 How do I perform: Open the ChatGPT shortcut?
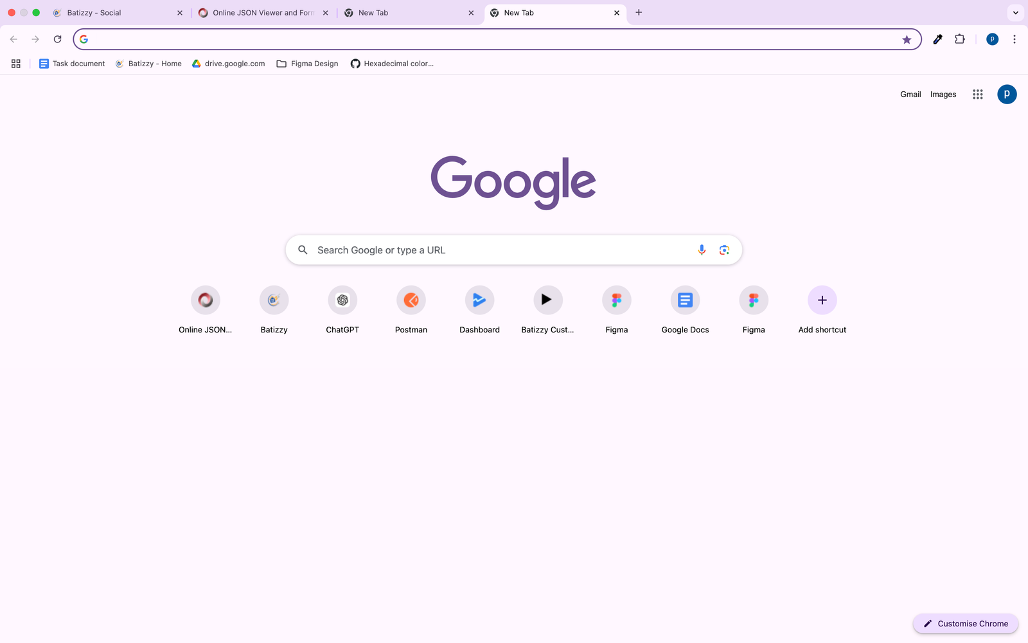pyautogui.click(x=342, y=301)
